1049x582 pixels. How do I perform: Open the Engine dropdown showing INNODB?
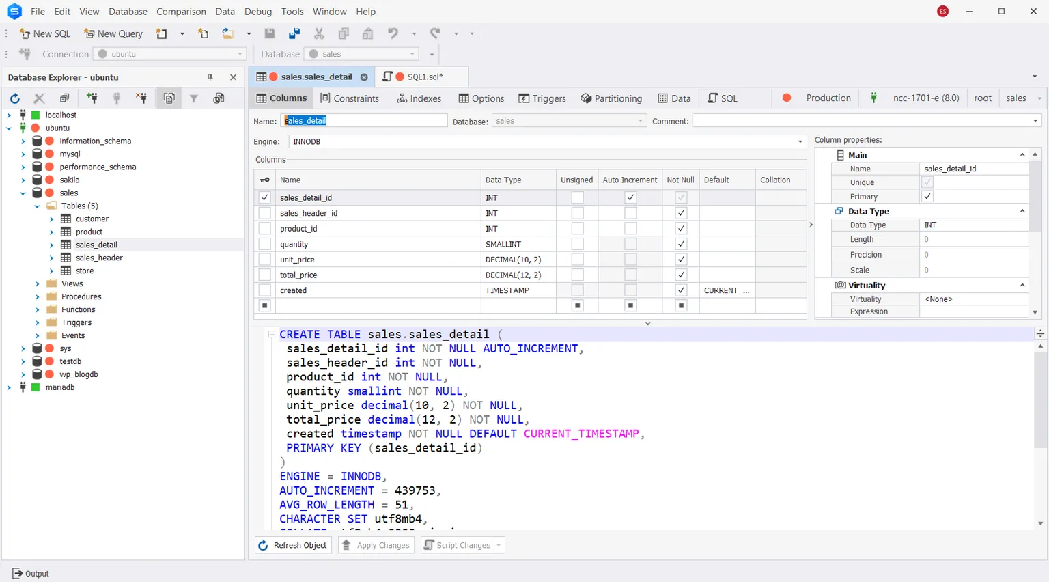(800, 141)
